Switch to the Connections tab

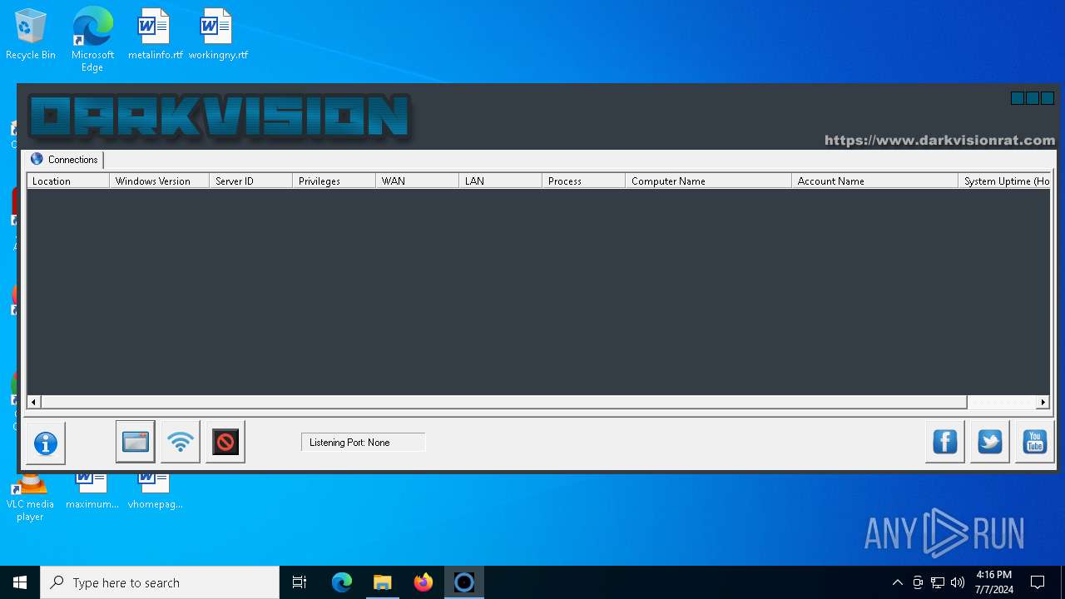(x=65, y=160)
